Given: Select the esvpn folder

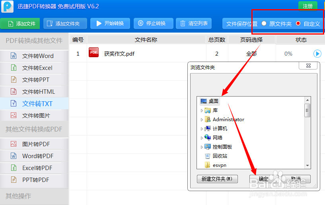Looking at the screenshot, I should [220, 165].
